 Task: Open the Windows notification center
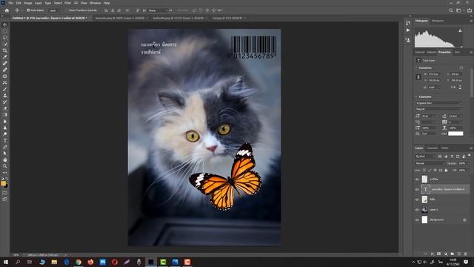(466, 262)
